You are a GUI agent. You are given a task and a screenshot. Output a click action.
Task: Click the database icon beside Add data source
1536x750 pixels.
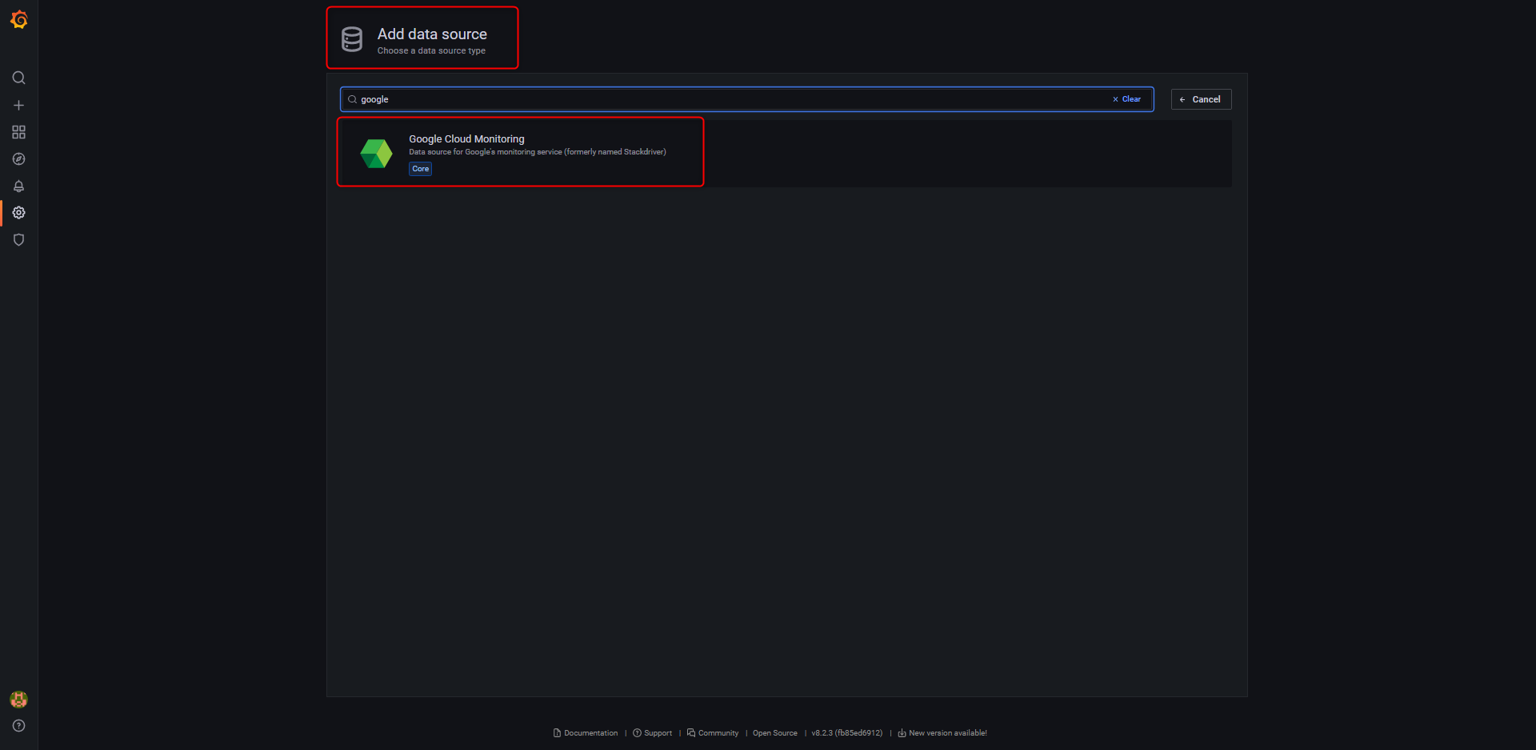pyautogui.click(x=352, y=39)
